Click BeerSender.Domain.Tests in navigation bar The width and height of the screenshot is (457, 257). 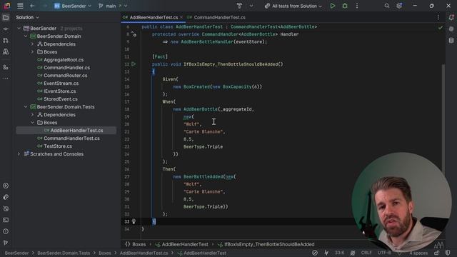click(x=64, y=253)
